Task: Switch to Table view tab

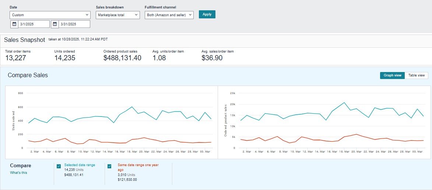Action: [x=417, y=75]
